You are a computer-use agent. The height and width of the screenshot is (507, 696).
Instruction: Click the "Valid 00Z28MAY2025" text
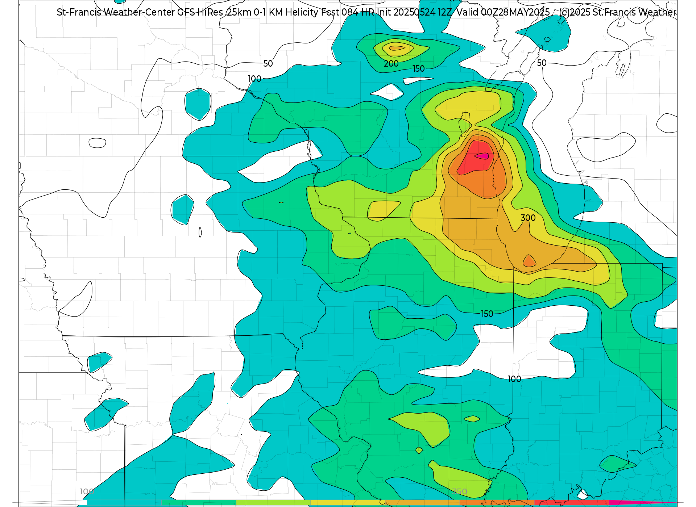[x=503, y=12]
